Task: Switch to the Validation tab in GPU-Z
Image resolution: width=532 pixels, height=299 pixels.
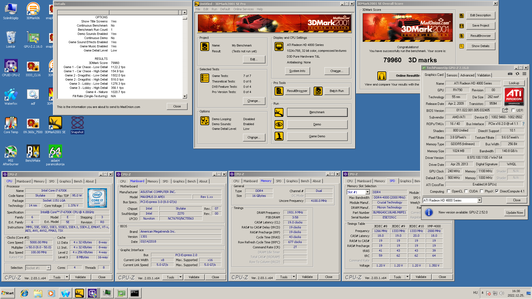Action: coord(484,75)
